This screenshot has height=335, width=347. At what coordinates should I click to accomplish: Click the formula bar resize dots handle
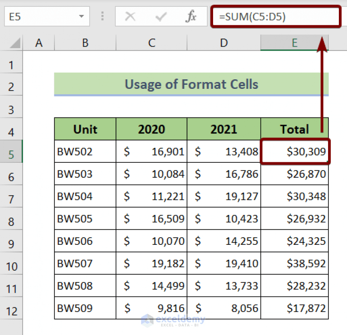tap(102, 16)
